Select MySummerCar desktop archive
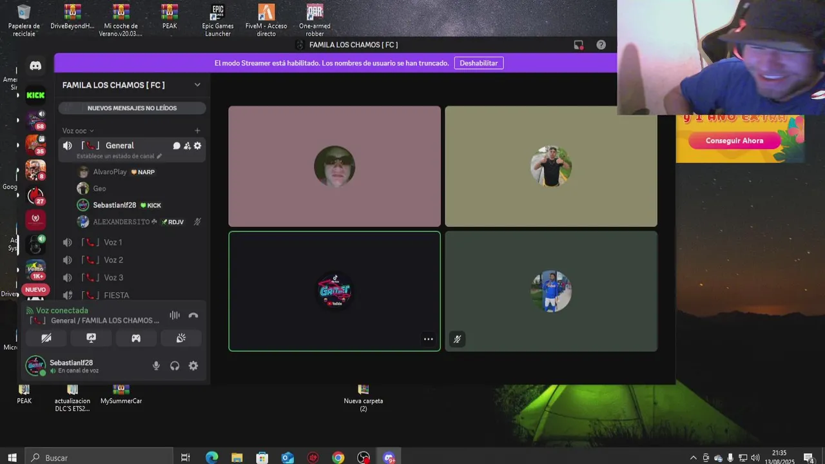The image size is (825, 464). coord(121,394)
